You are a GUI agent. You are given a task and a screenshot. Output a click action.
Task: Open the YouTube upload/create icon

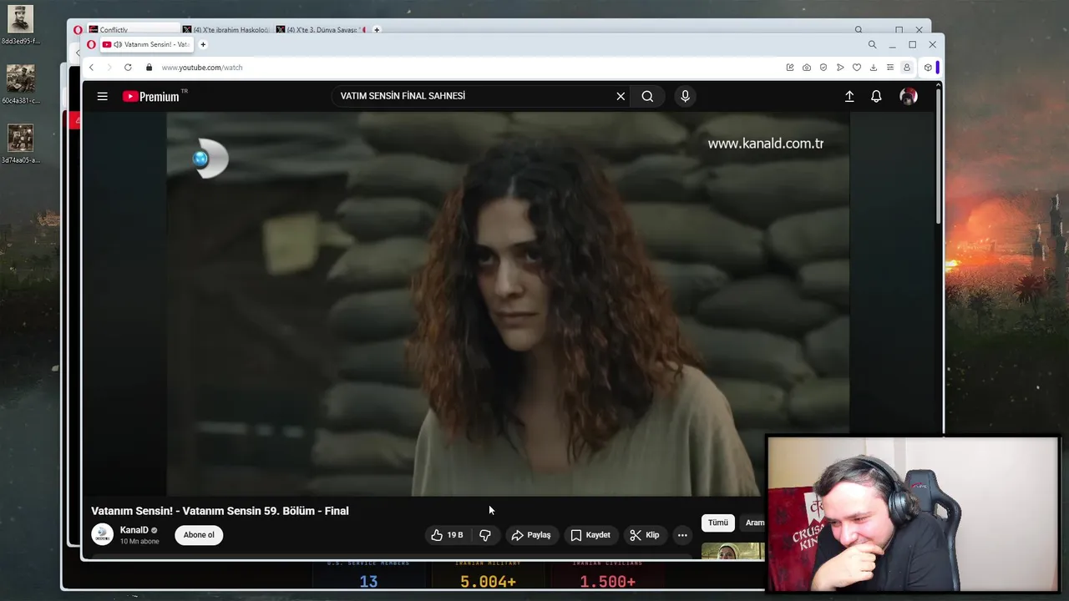[849, 96]
